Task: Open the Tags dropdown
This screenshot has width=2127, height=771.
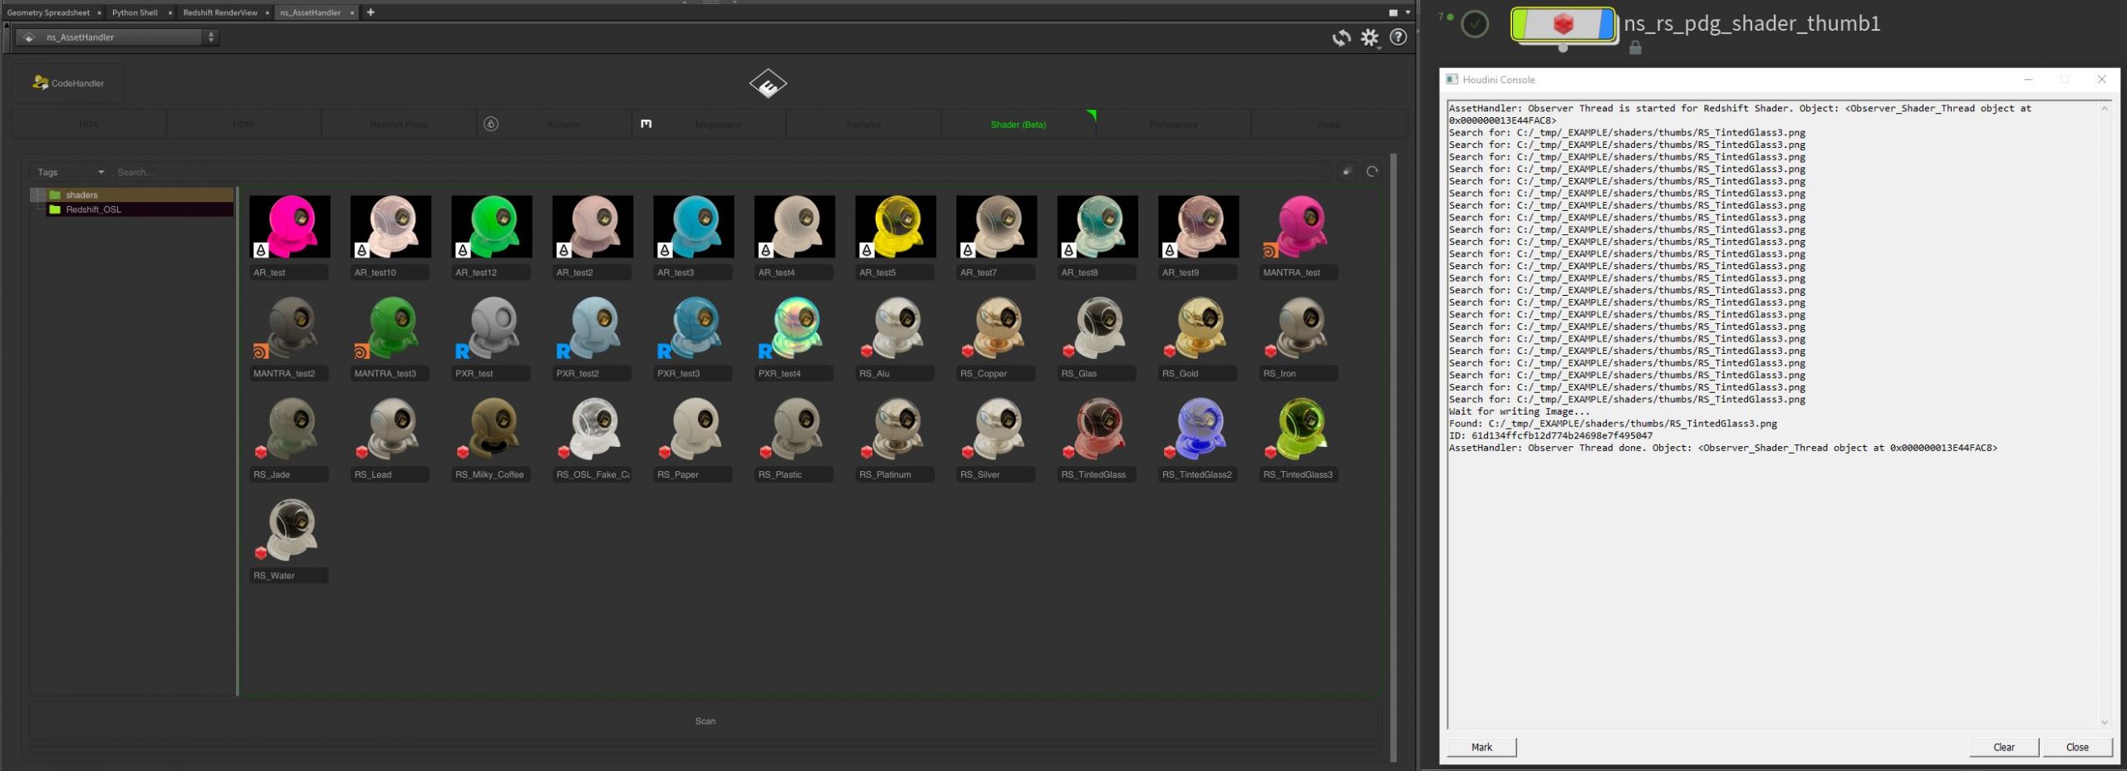Action: click(x=71, y=172)
